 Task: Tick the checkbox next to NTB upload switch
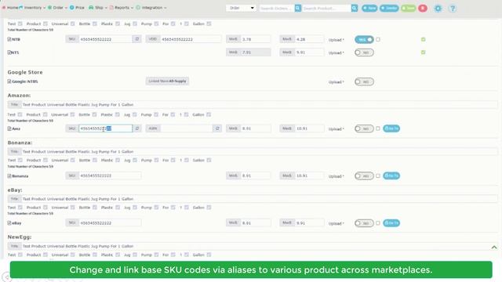tap(378, 39)
